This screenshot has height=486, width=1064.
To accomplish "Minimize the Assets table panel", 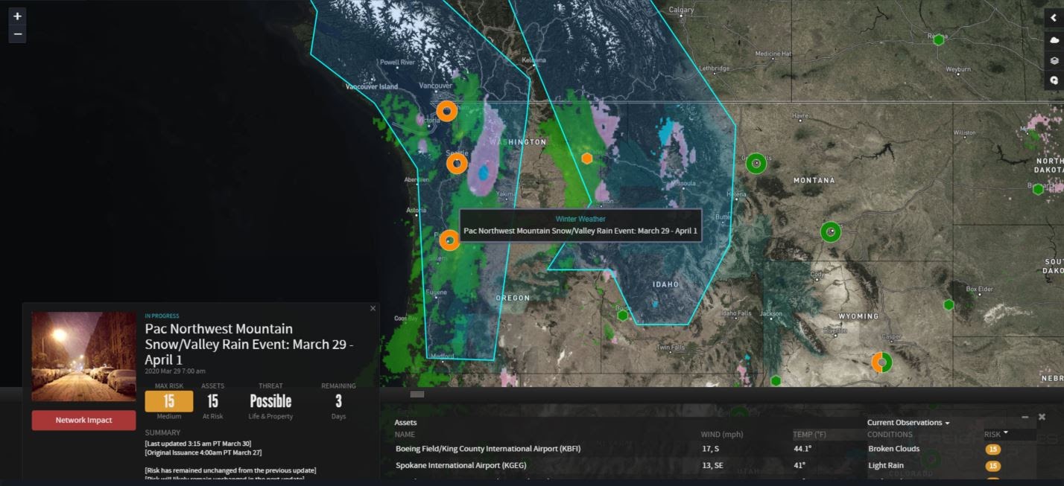I will [1025, 418].
